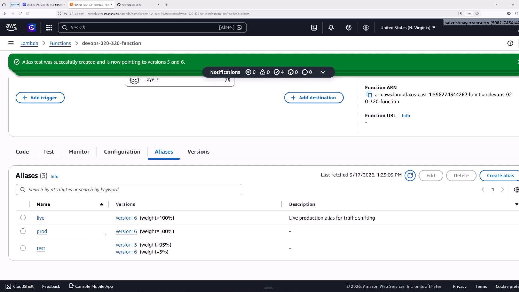519x292 pixels.
Task: Click the AWS logo home icon
Action: 11,27
